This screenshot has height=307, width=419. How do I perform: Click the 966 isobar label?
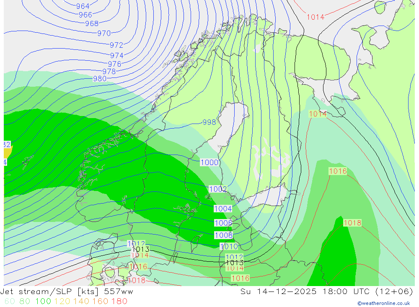(x=85, y=15)
